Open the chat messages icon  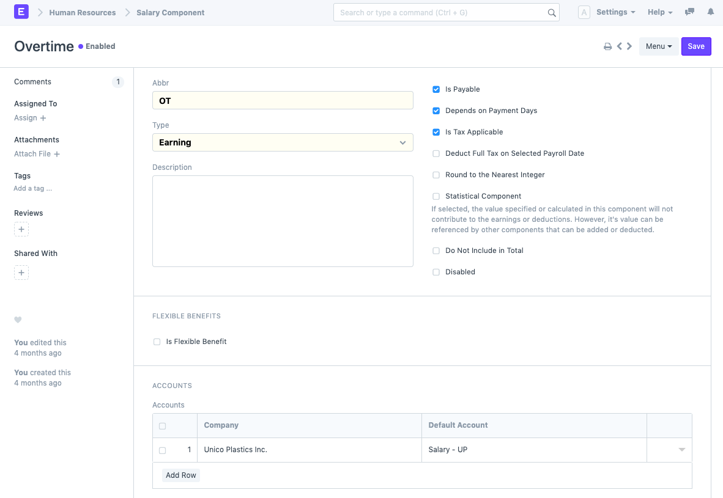(689, 12)
